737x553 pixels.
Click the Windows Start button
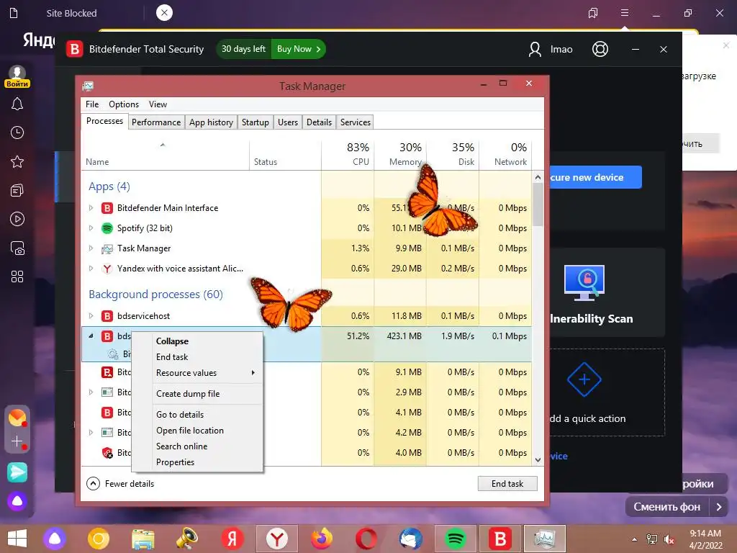pos(17,539)
